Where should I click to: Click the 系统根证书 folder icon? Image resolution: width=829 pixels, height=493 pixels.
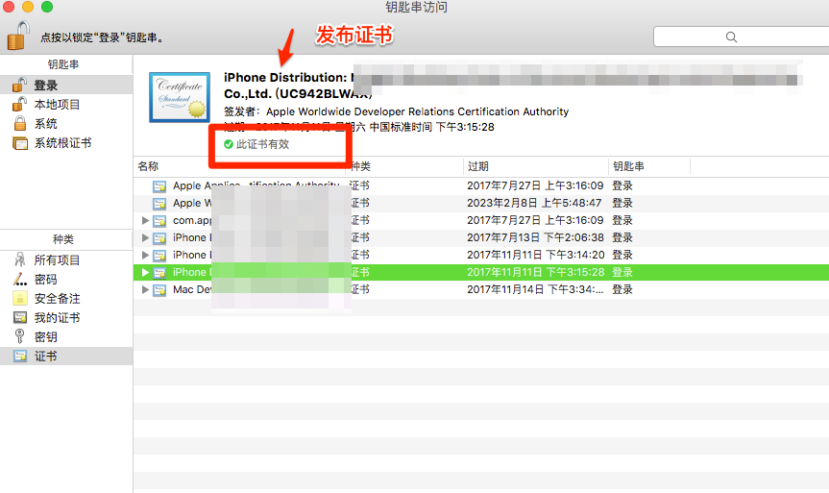(x=20, y=143)
